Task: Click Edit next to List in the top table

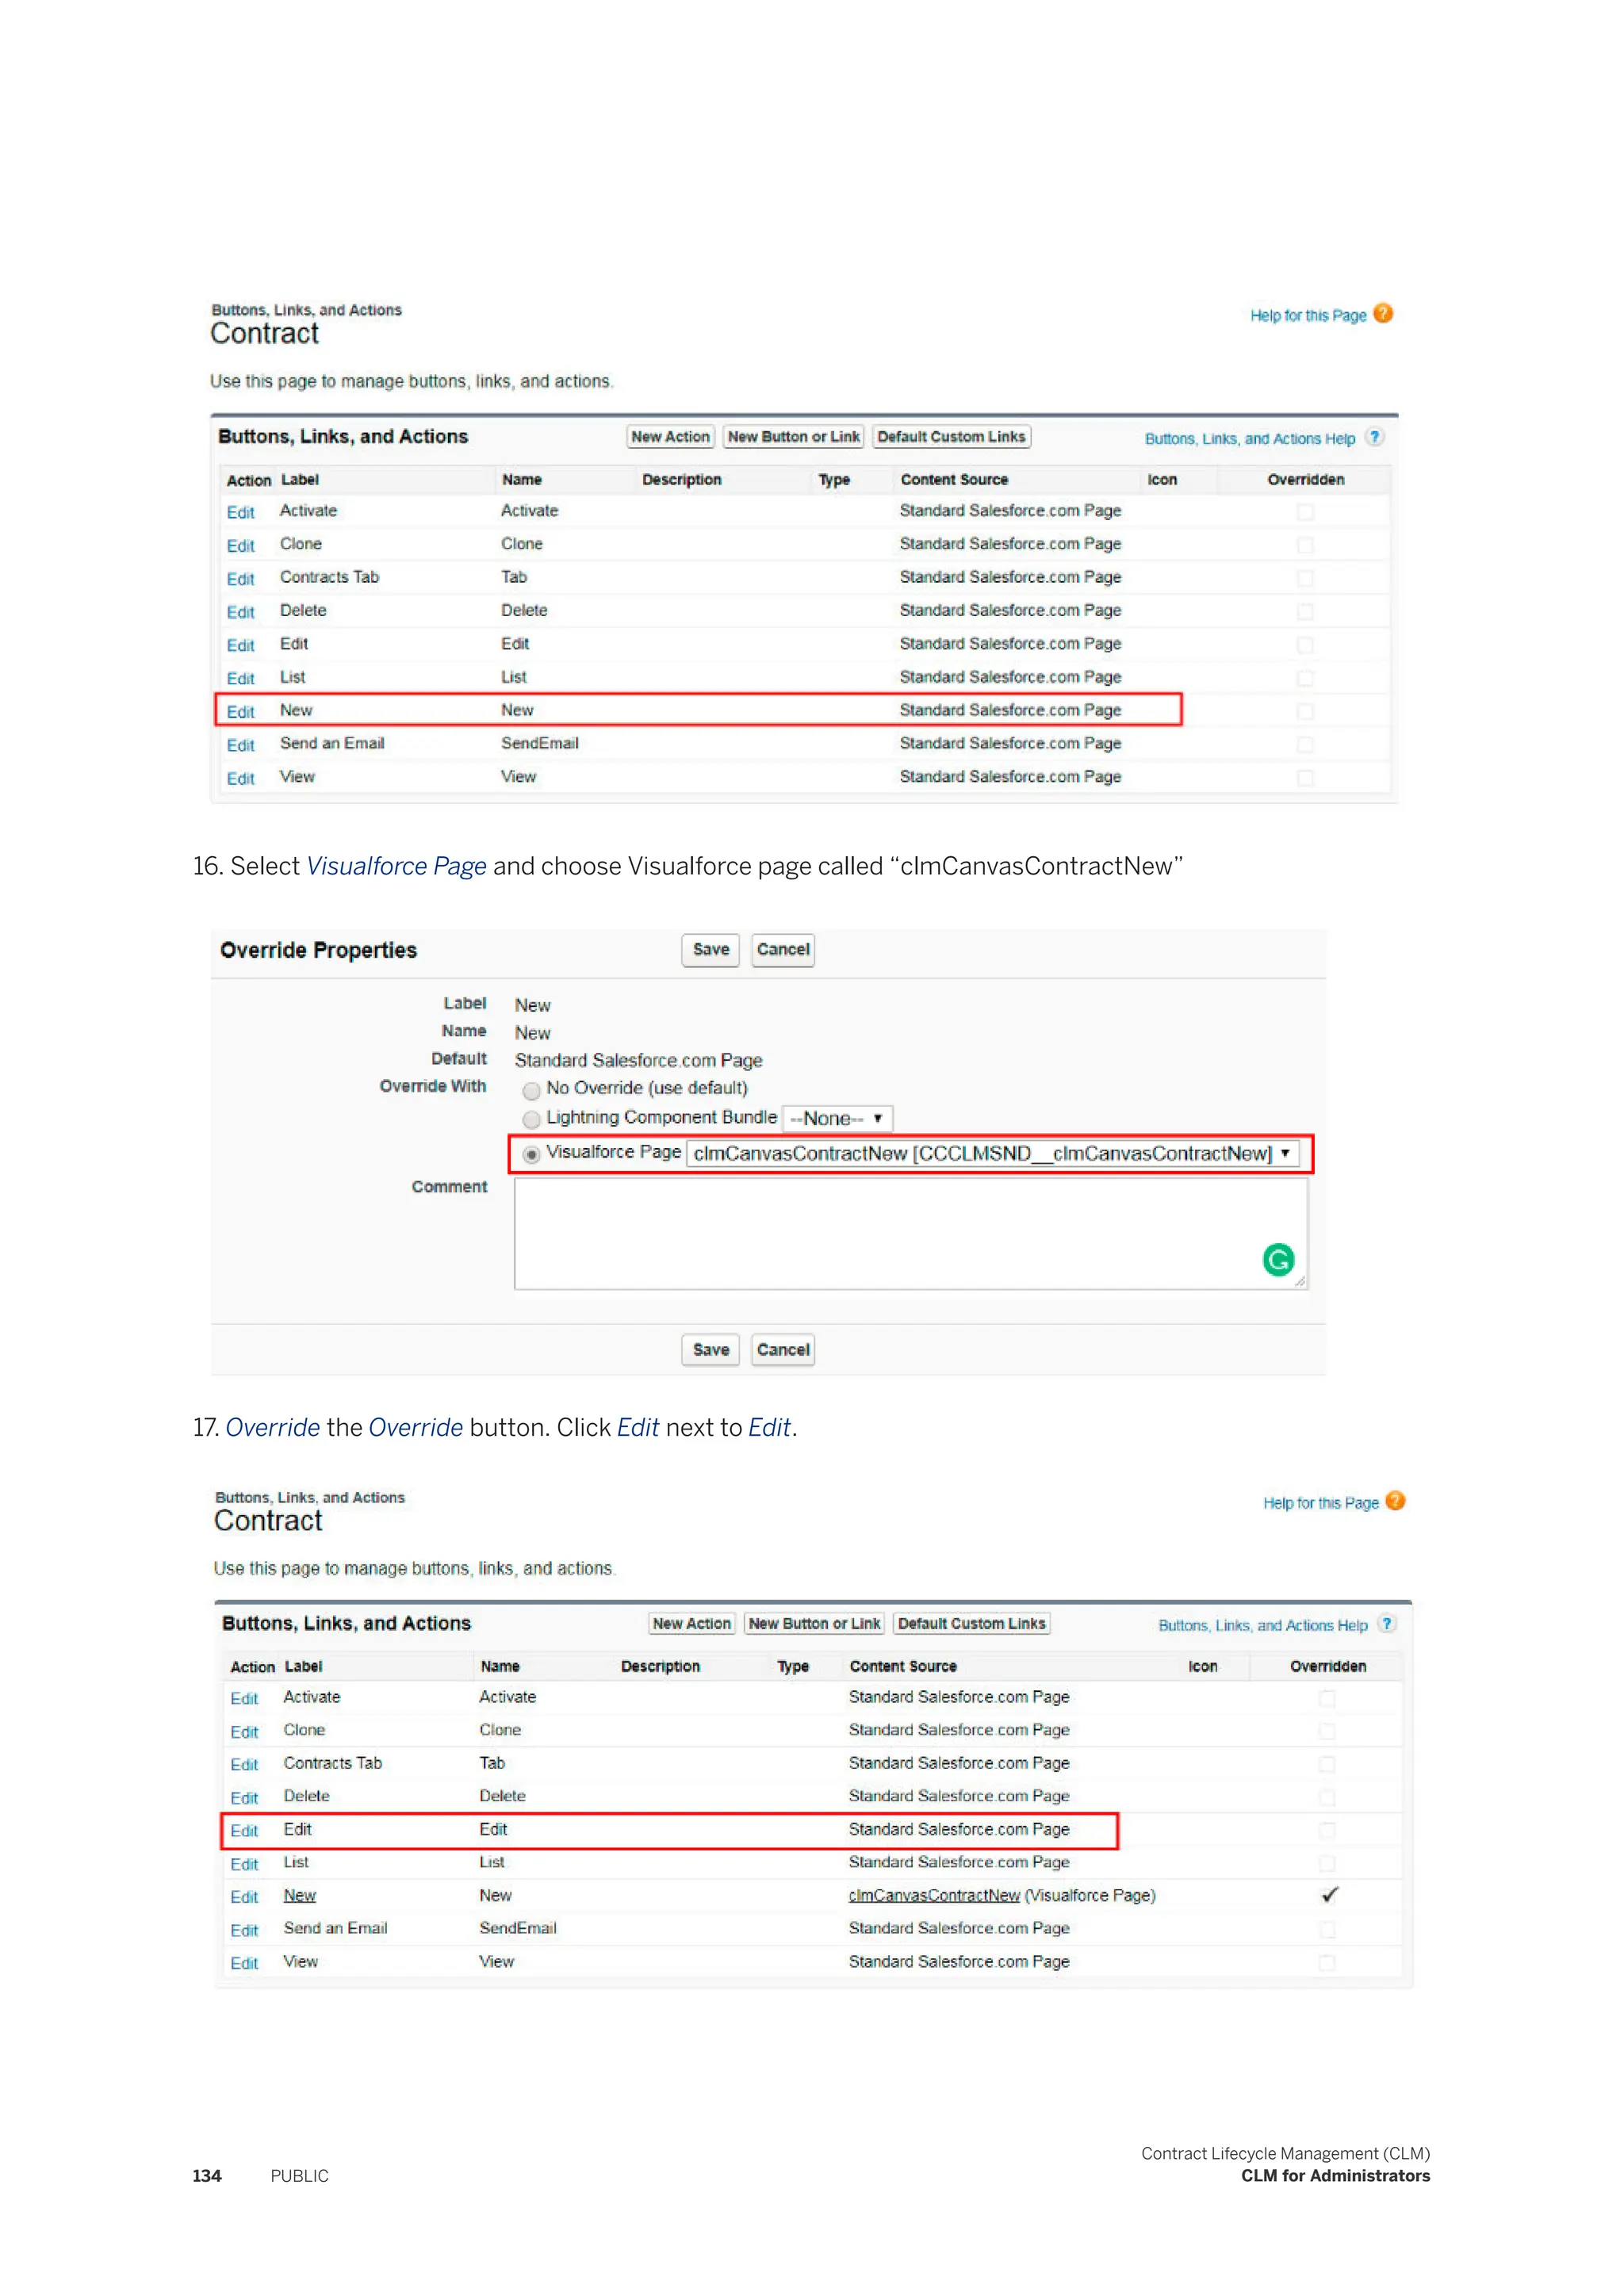Action: (241, 678)
